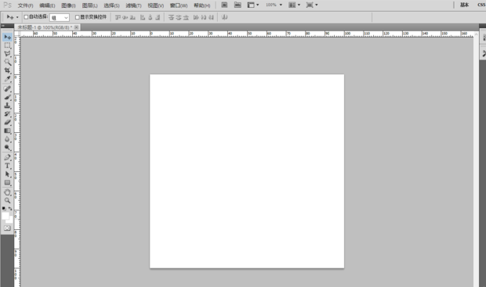The height and width of the screenshot is (287, 486).
Task: Select the Gradient tool
Action: pyautogui.click(x=7, y=131)
